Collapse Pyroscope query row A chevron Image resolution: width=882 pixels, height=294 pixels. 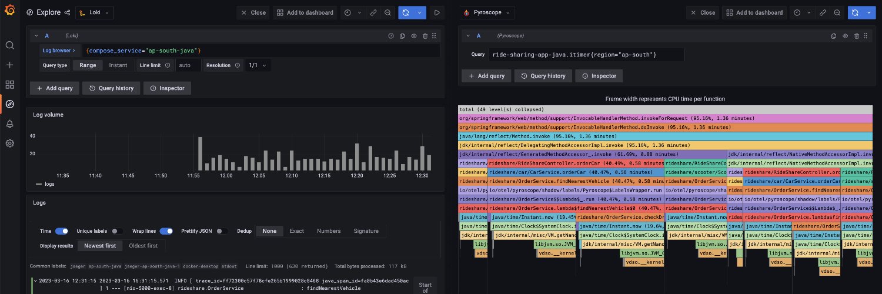pos(468,36)
